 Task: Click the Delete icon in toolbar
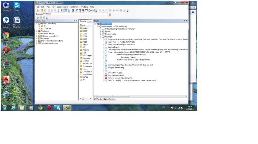point(55,10)
